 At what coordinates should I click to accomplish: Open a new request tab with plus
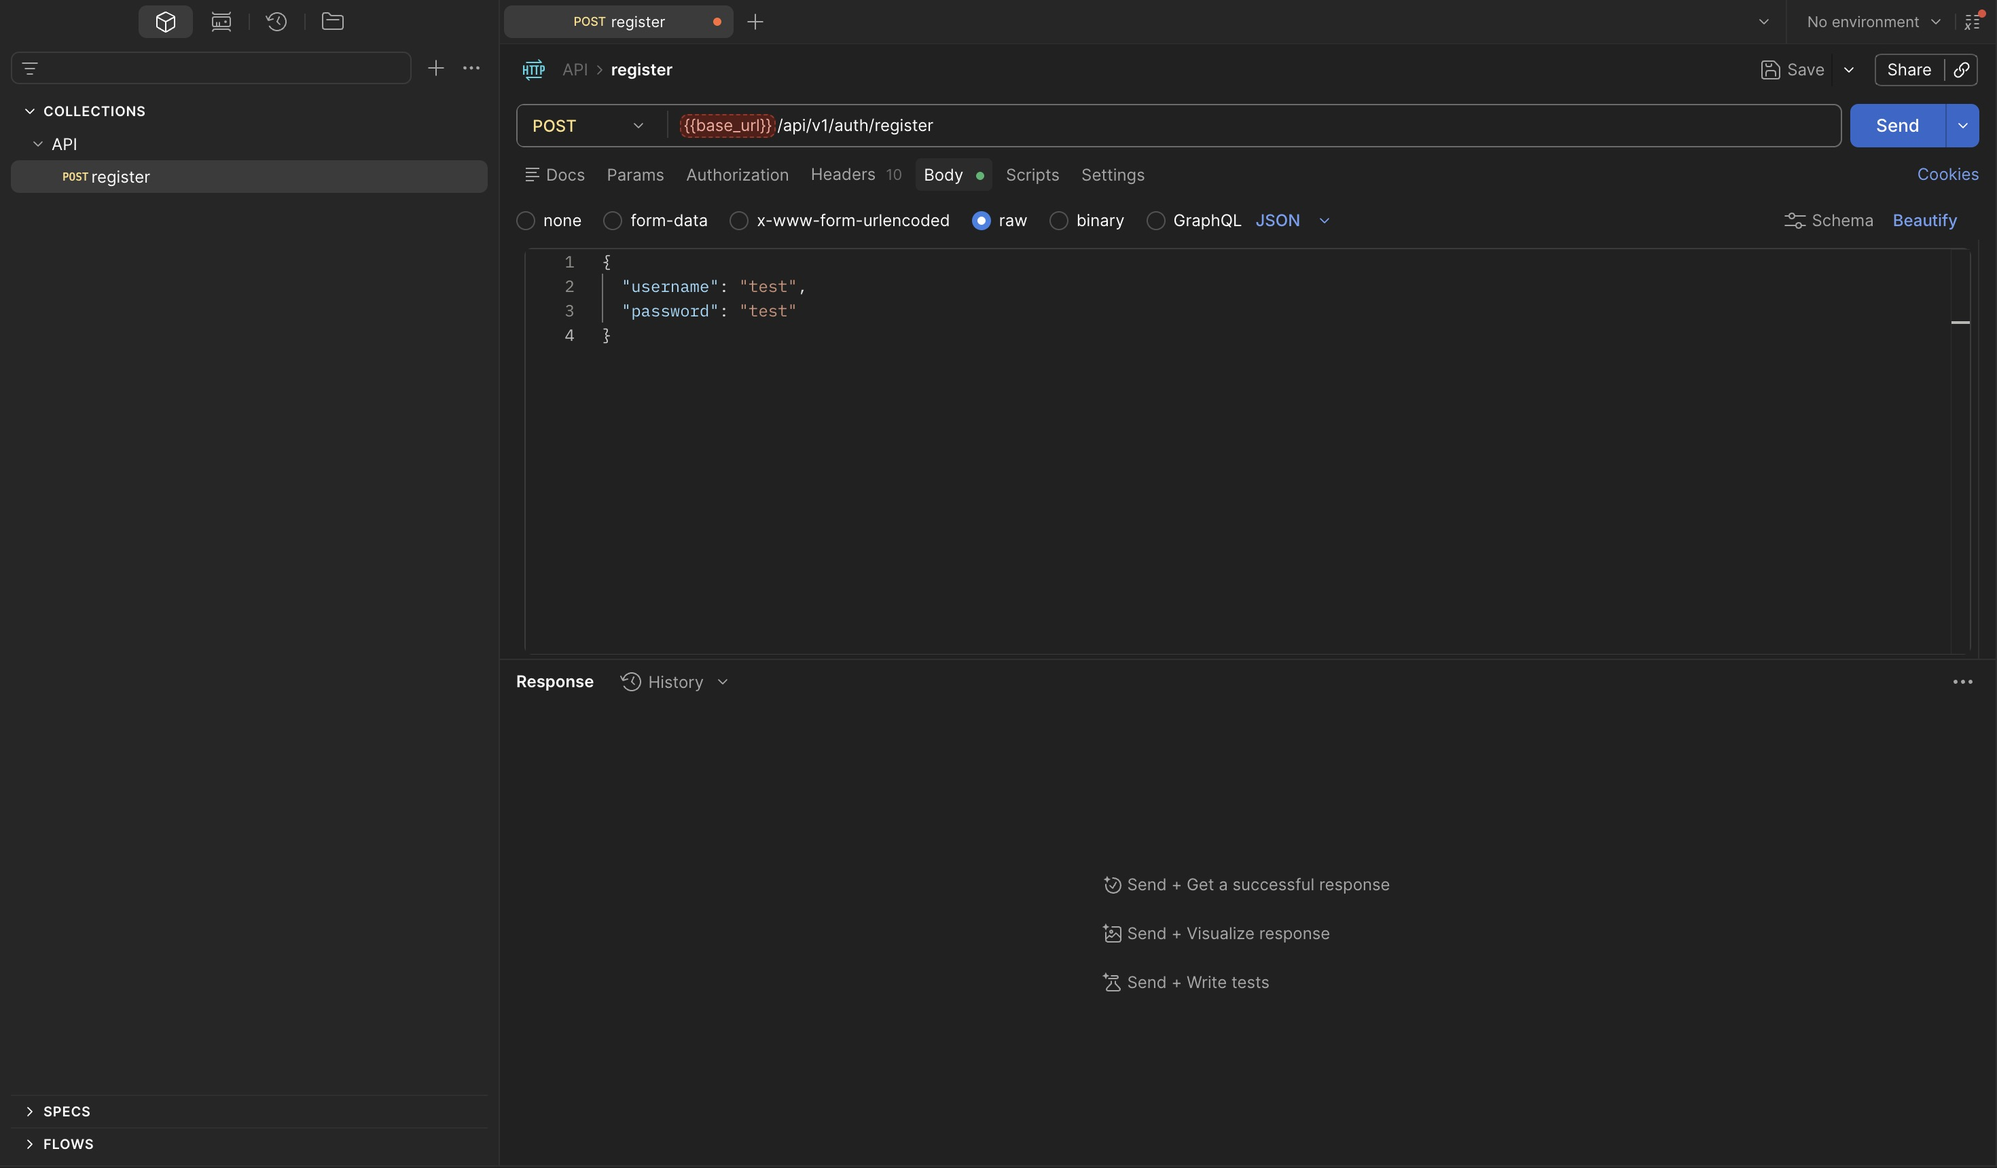tap(755, 22)
